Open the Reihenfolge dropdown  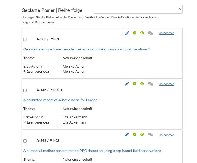tap(138, 9)
